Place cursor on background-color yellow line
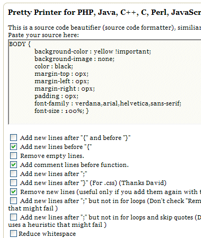The height and width of the screenshot is (238, 201). pyautogui.click(x=93, y=51)
